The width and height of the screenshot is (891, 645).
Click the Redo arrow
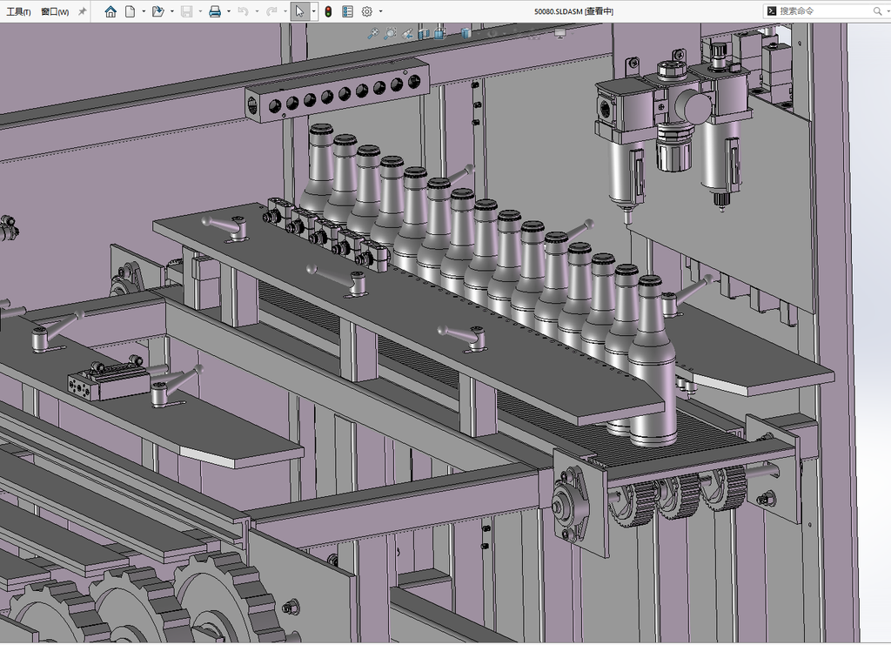click(271, 10)
